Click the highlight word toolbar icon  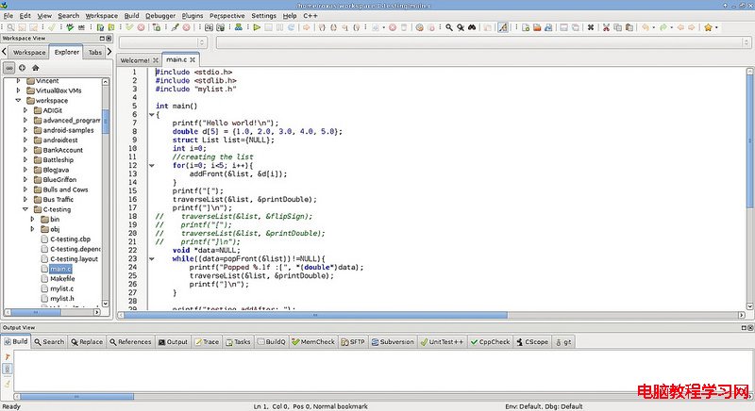click(x=503, y=27)
